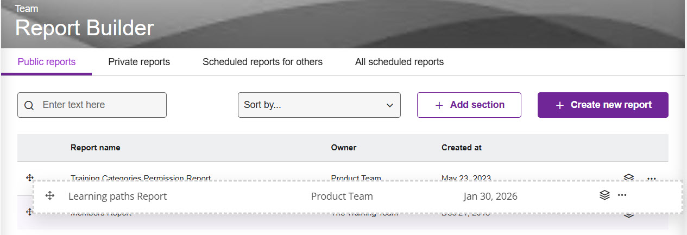687x235 pixels.
Task: Click the Learning paths Report drag handle
Action: 50,196
